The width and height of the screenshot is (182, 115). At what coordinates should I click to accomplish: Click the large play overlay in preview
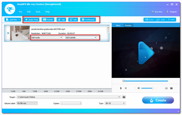pyautogui.click(x=146, y=53)
